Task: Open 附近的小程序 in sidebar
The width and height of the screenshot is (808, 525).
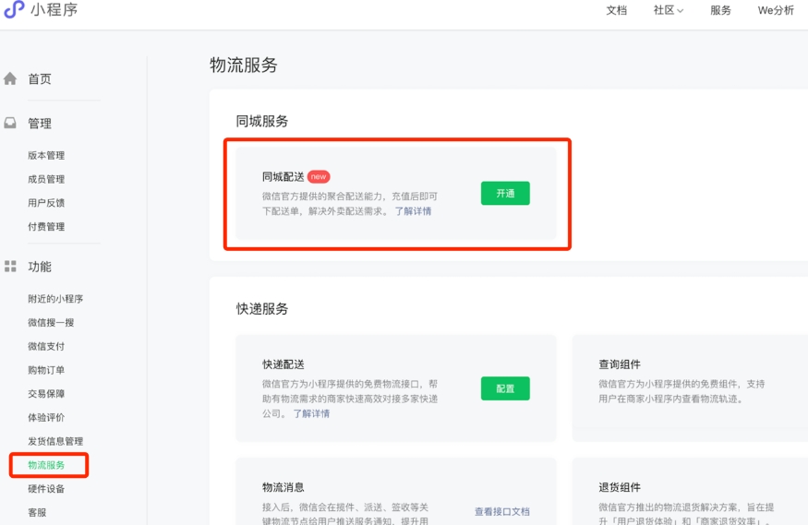Action: tap(55, 299)
